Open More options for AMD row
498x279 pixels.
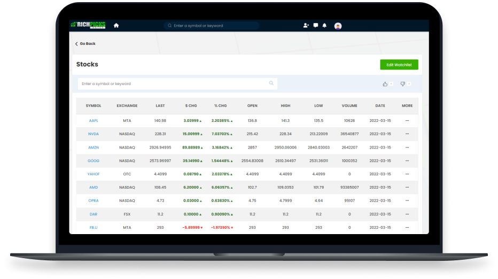[407, 188]
